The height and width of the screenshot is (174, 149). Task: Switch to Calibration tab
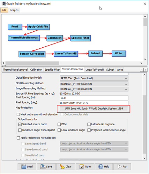tap(36, 70)
